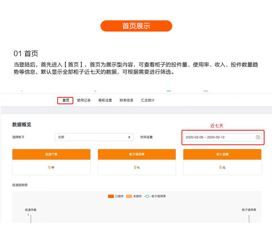
Task: Go to the 箱柜设置 tab
Action: click(x=105, y=101)
